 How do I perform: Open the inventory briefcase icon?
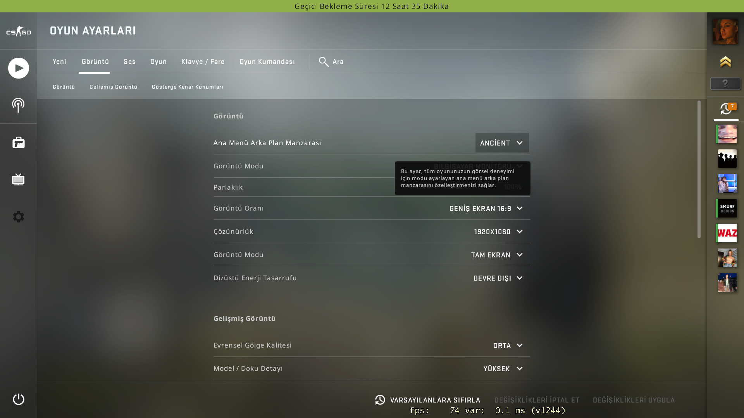(x=18, y=142)
